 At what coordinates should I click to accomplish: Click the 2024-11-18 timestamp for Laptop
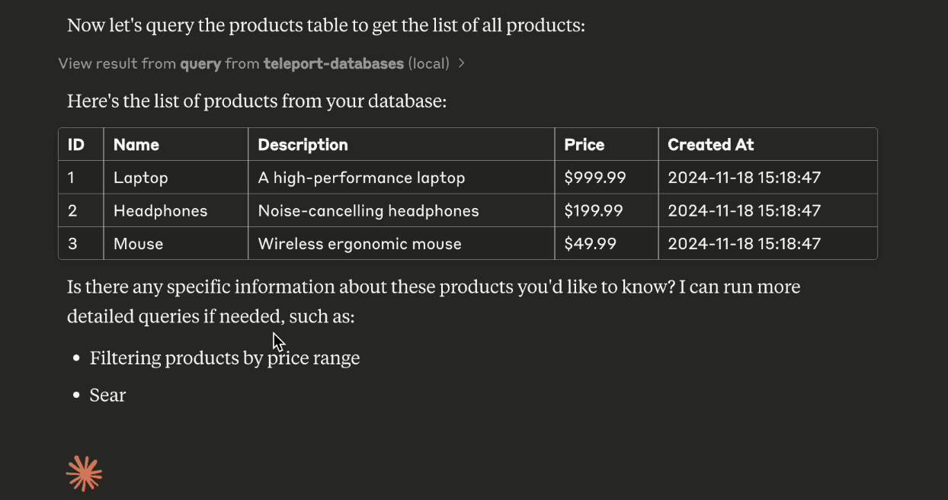745,178
